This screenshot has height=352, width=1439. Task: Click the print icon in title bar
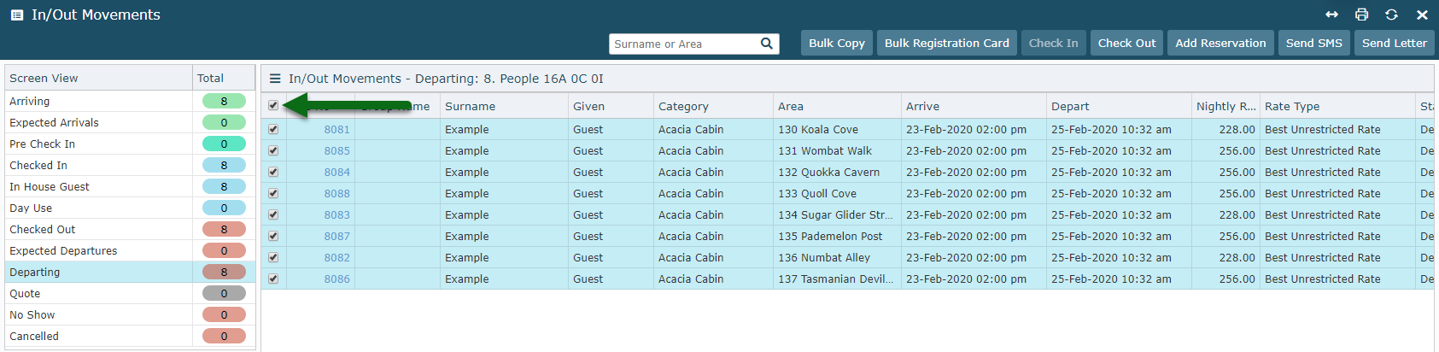[x=1361, y=15]
